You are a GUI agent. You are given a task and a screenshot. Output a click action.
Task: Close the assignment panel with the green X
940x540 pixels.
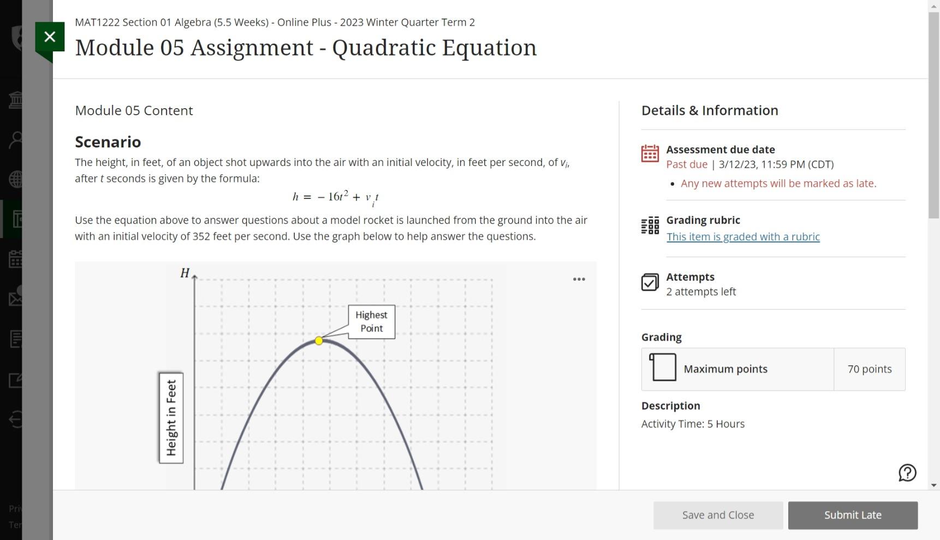50,37
